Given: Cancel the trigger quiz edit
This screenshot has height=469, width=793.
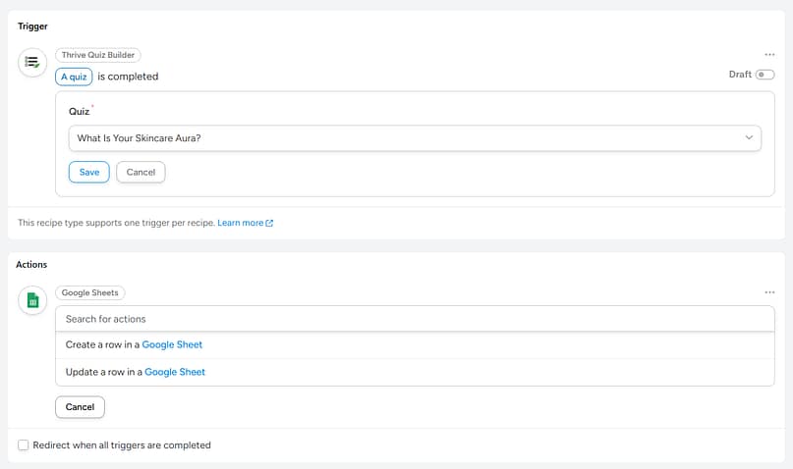Looking at the screenshot, I should pos(141,172).
